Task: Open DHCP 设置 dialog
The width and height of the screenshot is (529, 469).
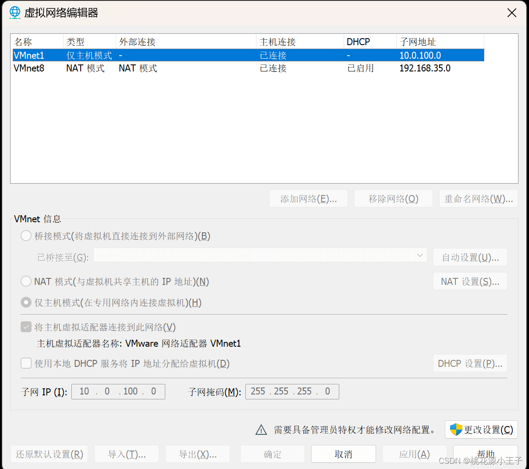Action: 470,363
